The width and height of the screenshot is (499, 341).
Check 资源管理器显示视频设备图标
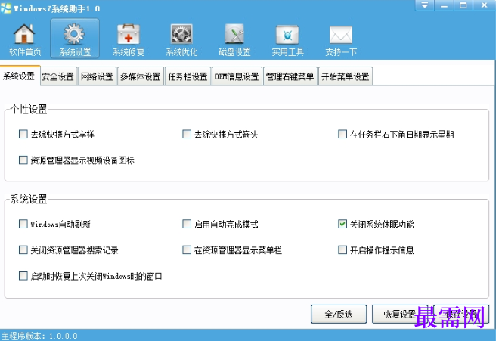coord(23,160)
